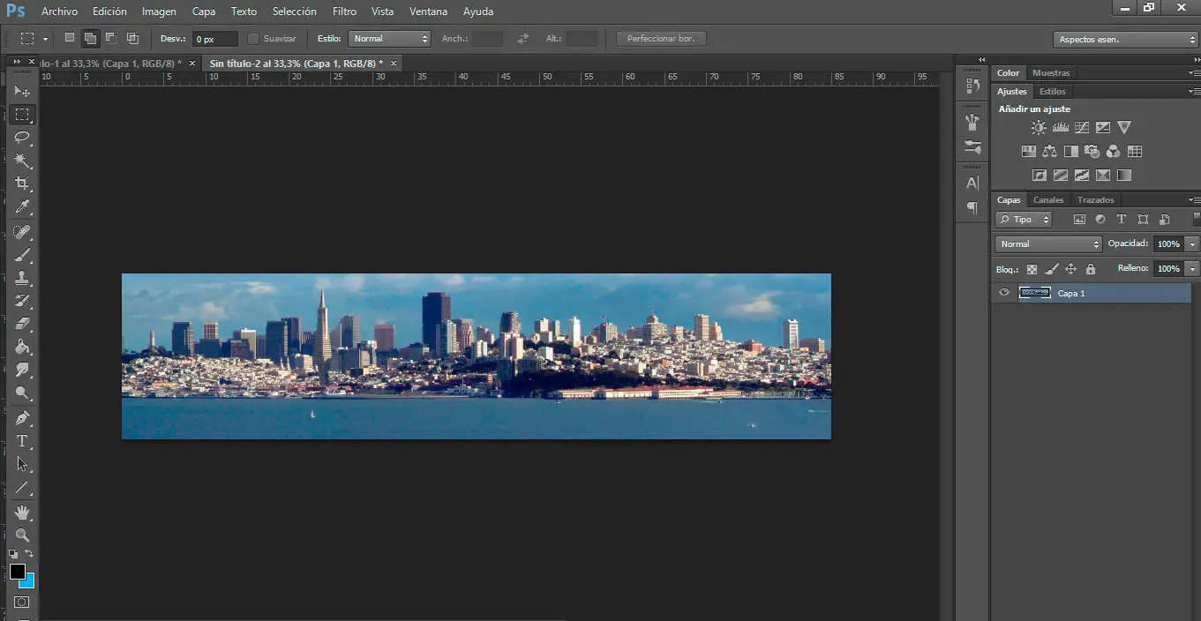
Task: Switch to the Canales tab
Action: click(1048, 200)
